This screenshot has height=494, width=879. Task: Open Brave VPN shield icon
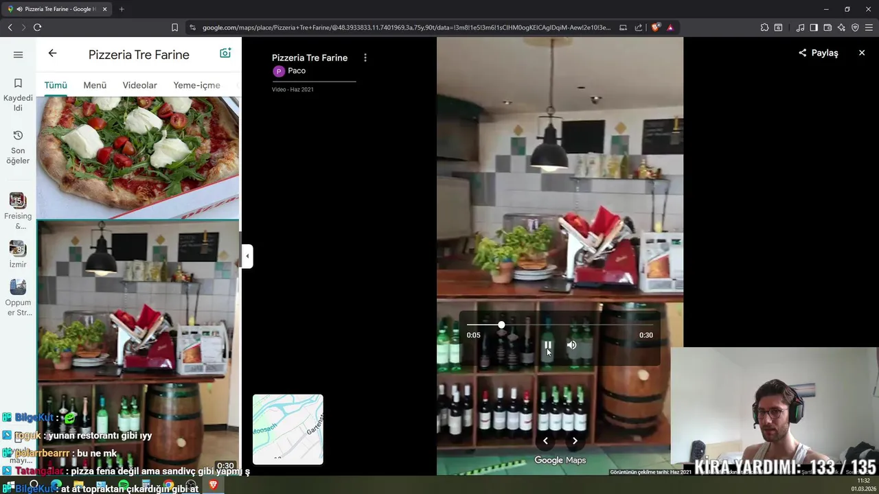pyautogui.click(x=855, y=27)
